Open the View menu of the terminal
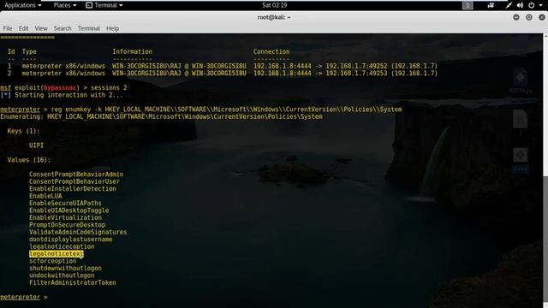The height and width of the screenshot is (308, 548). [41, 28]
